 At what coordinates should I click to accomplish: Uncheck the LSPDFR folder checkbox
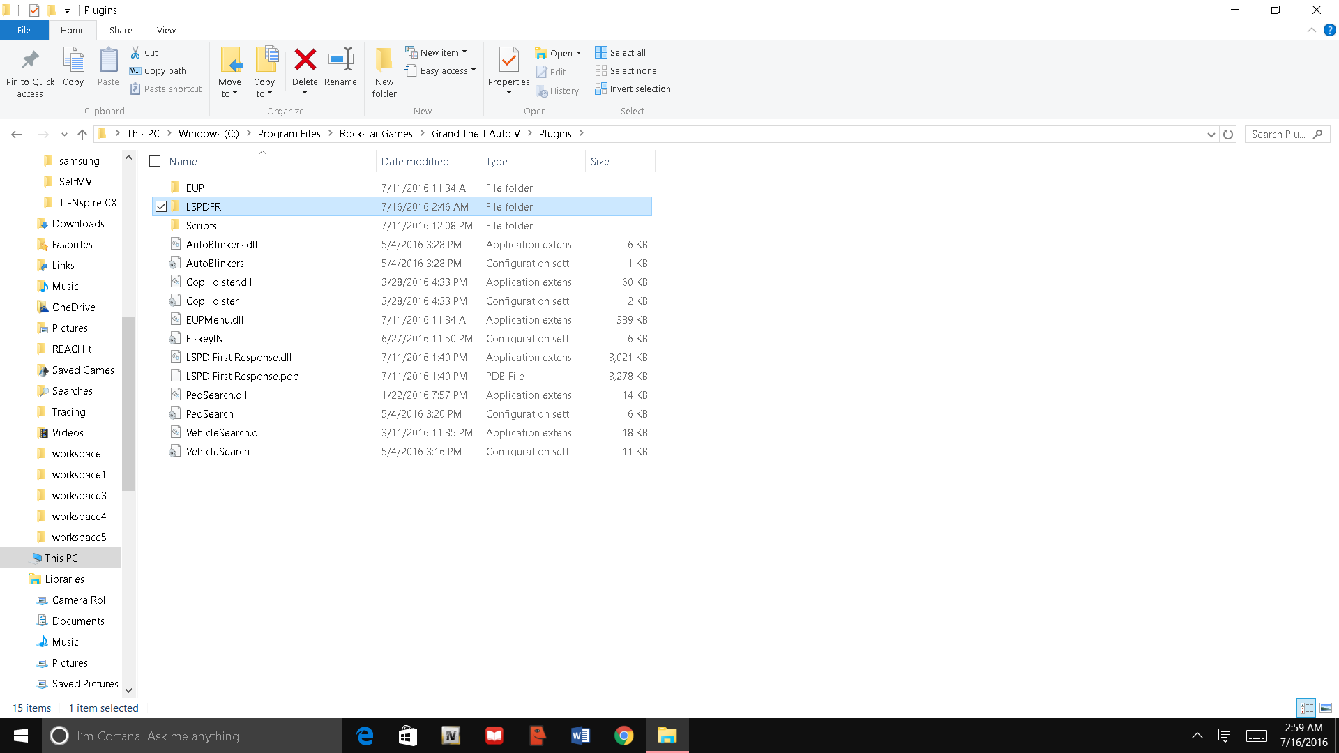click(x=161, y=206)
